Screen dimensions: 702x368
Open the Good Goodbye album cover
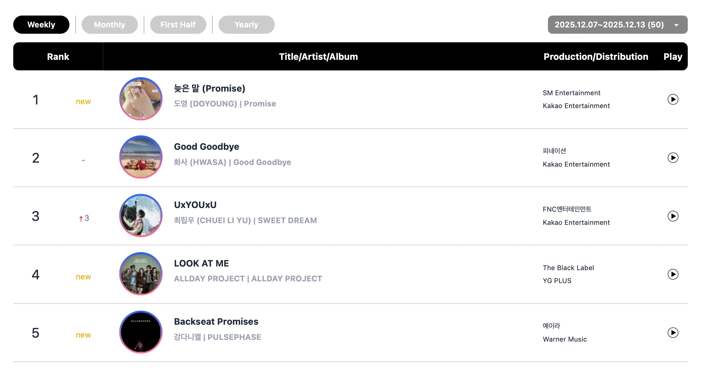pyautogui.click(x=141, y=157)
